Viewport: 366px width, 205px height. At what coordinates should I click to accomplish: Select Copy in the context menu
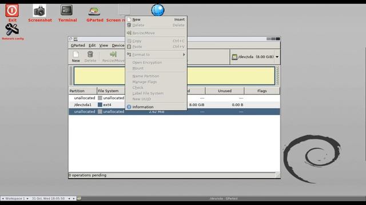(156, 41)
